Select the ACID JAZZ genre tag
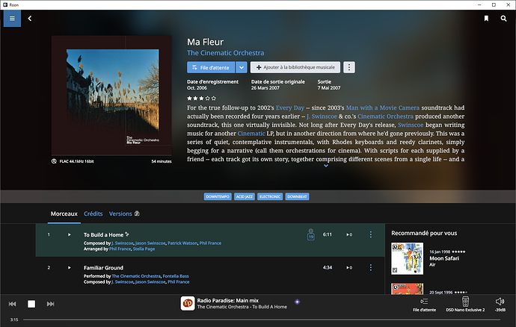The height and width of the screenshot is (327, 516). [x=245, y=196]
